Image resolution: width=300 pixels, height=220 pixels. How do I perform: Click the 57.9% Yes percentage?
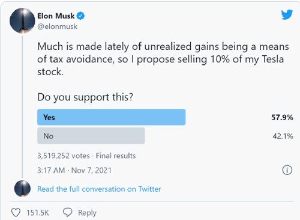coord(282,117)
